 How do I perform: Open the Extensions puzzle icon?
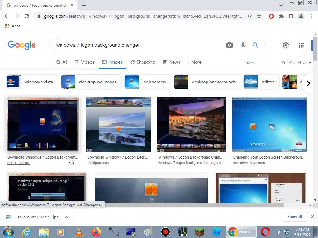281,16
